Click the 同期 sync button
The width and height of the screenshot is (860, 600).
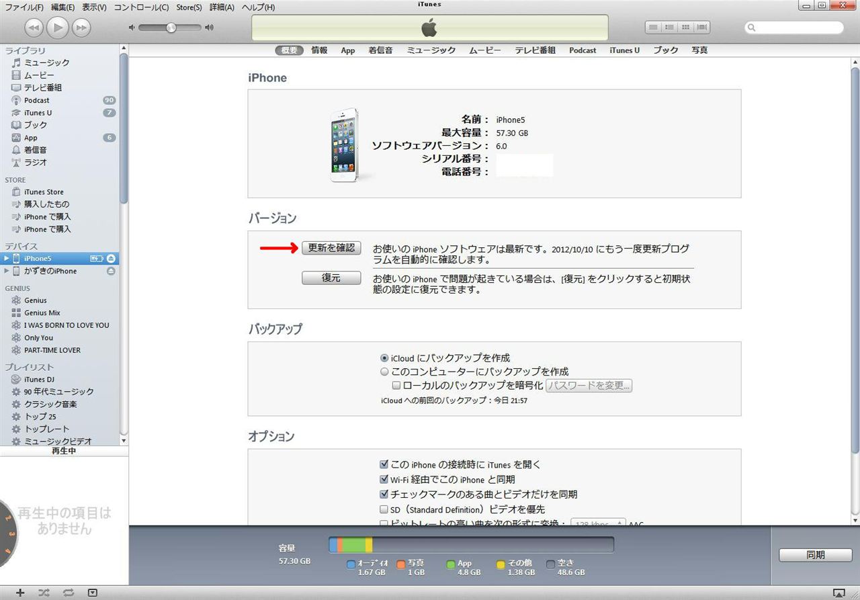tap(815, 555)
